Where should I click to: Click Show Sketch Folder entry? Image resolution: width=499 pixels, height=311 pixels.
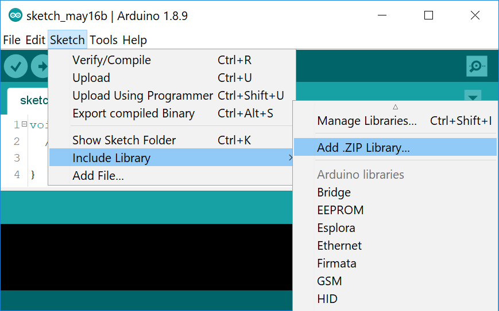[124, 140]
